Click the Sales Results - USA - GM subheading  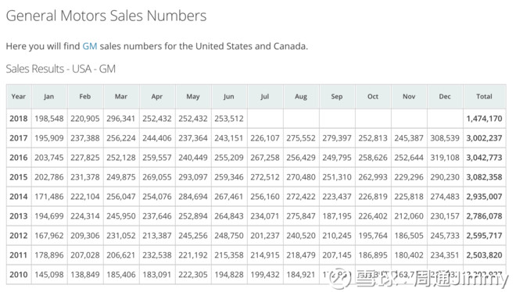[61, 69]
